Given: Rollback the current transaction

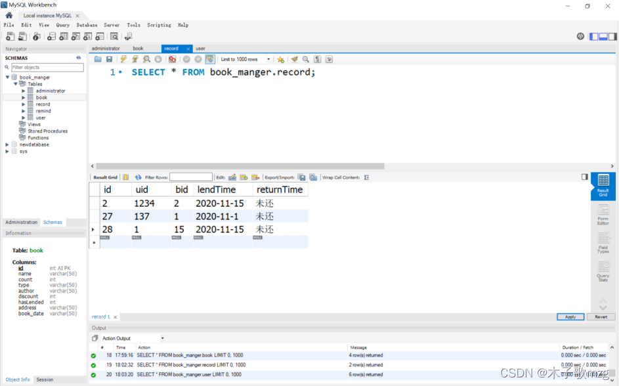Looking at the screenshot, I should pyautogui.click(x=198, y=59).
